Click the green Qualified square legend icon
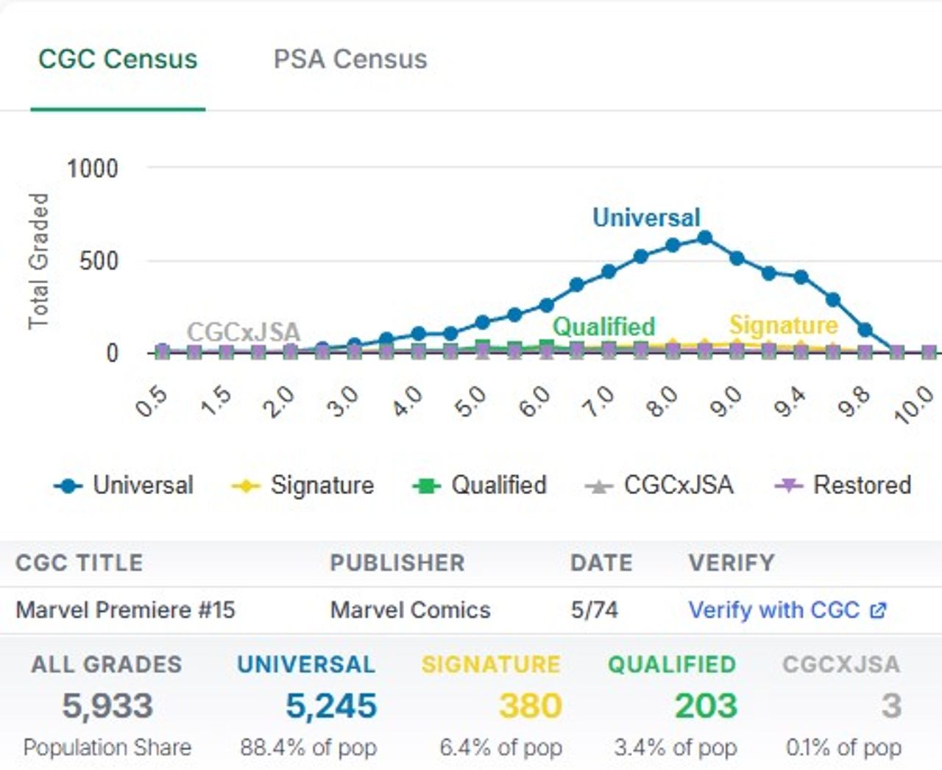942x770 pixels. click(x=426, y=486)
